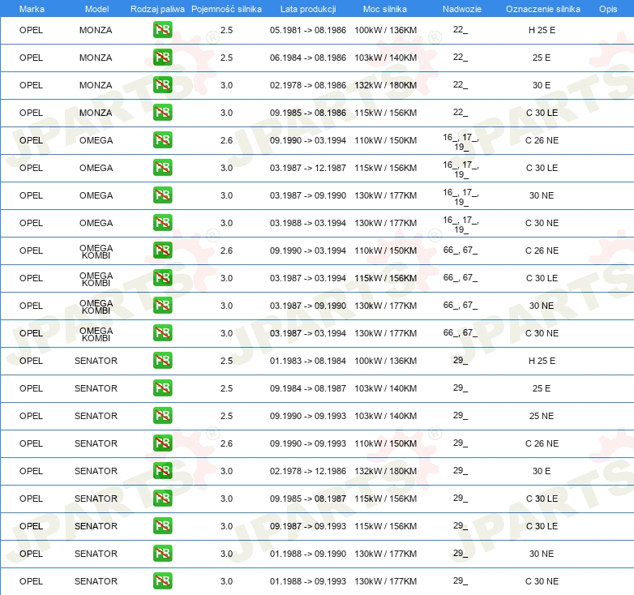This screenshot has width=634, height=595.
Task: Click SENATOR model in H 25 E row
Action: [96, 361]
